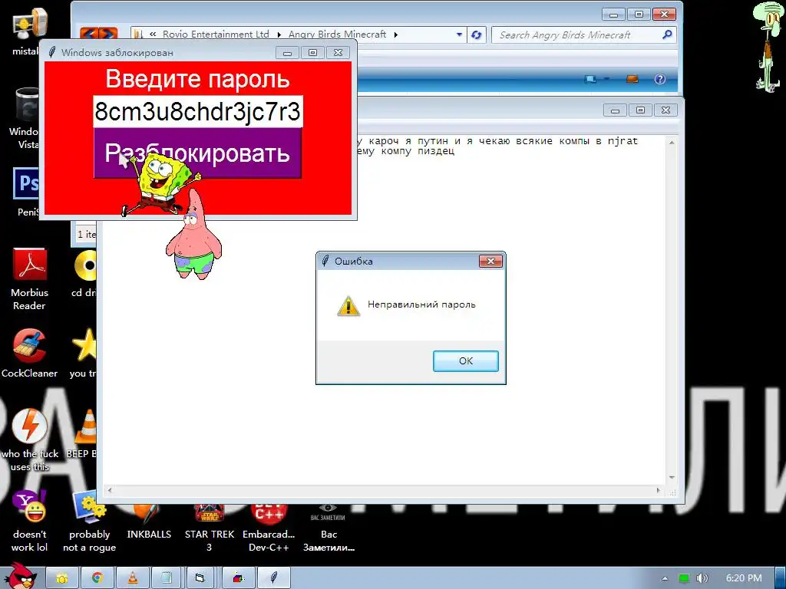Select the 'probably not a rogue' desktop icon

89,521
